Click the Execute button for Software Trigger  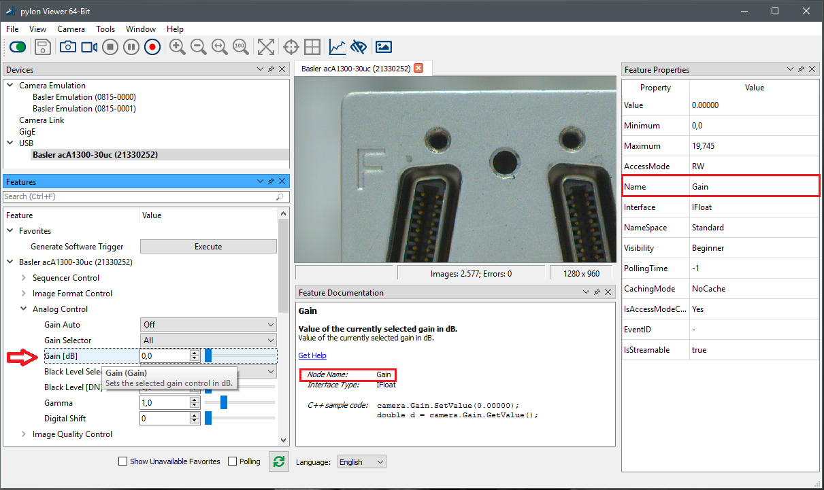point(208,247)
